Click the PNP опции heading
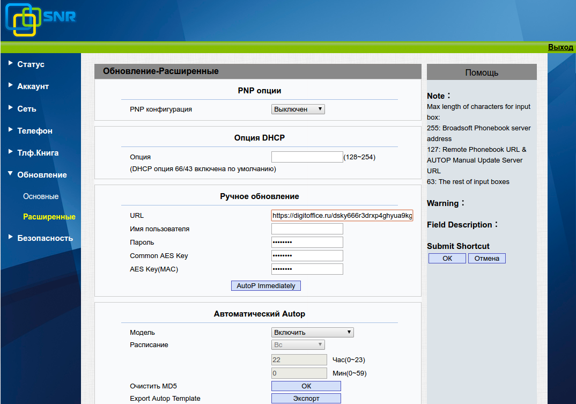This screenshot has width=576, height=404. pos(260,91)
